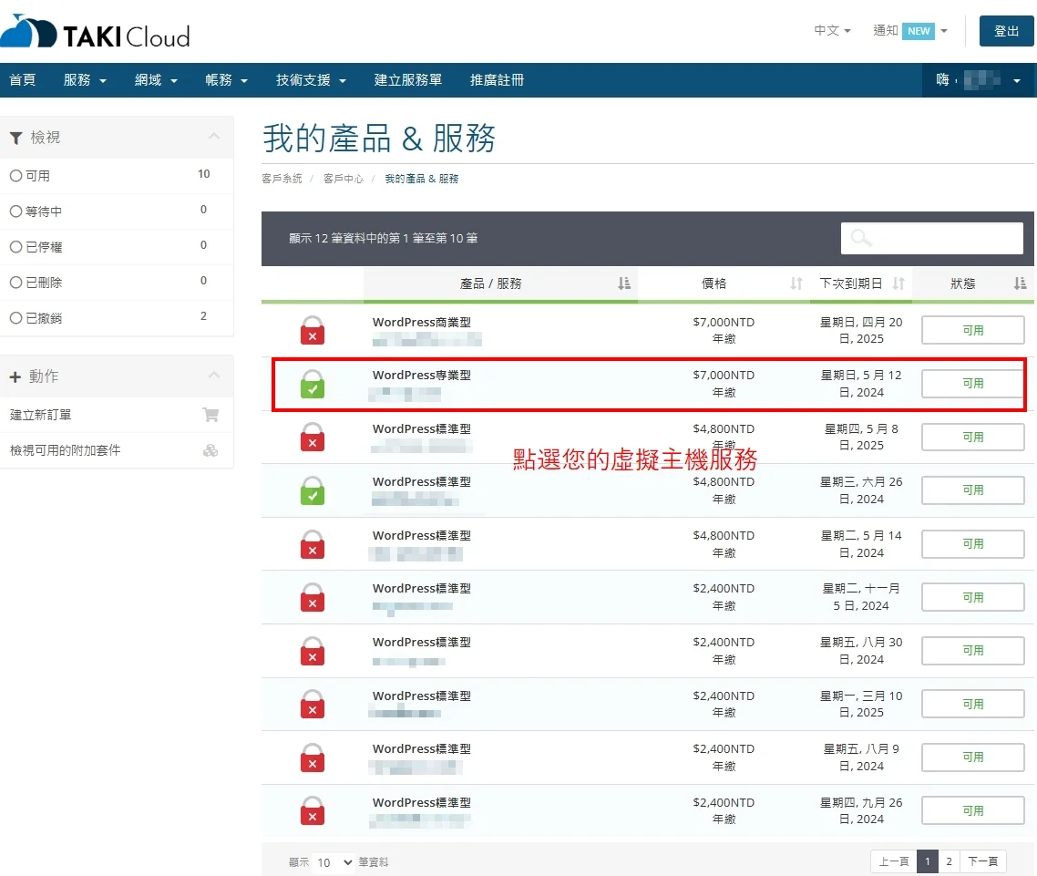Click 可用 status button of the 5月 14, 2024 row
Screen dimensions: 1037x876
[973, 544]
